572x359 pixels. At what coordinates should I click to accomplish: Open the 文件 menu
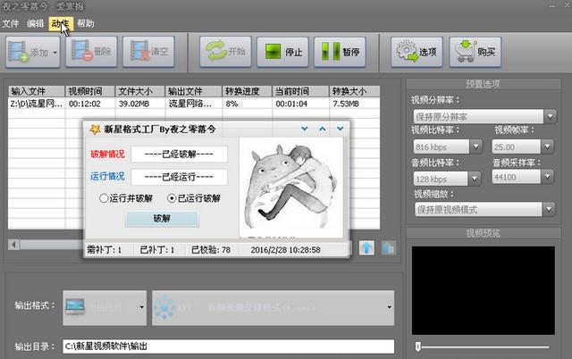10,24
